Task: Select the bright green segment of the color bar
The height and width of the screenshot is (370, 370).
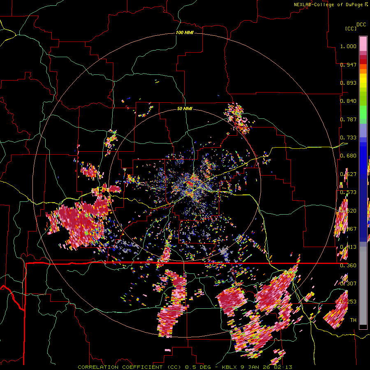Action: 363,112
